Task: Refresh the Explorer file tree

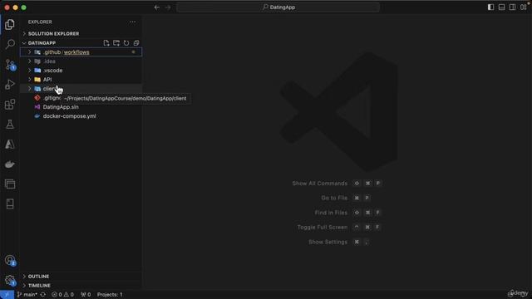Action: tap(126, 43)
